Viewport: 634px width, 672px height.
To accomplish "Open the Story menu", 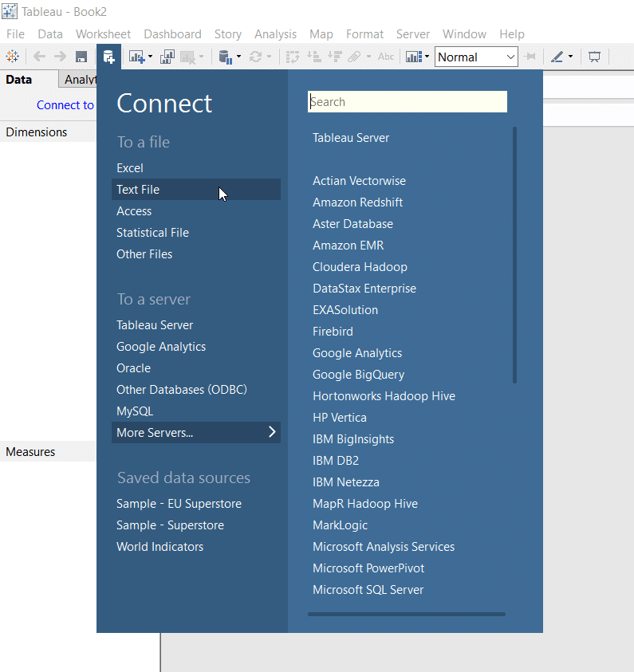I will tap(228, 33).
